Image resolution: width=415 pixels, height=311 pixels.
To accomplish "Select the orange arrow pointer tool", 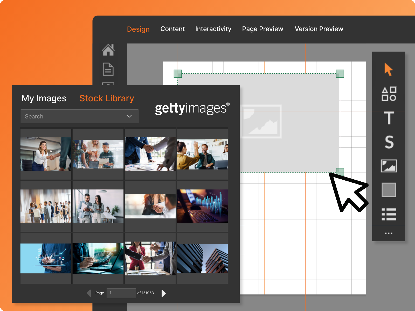I will click(388, 69).
